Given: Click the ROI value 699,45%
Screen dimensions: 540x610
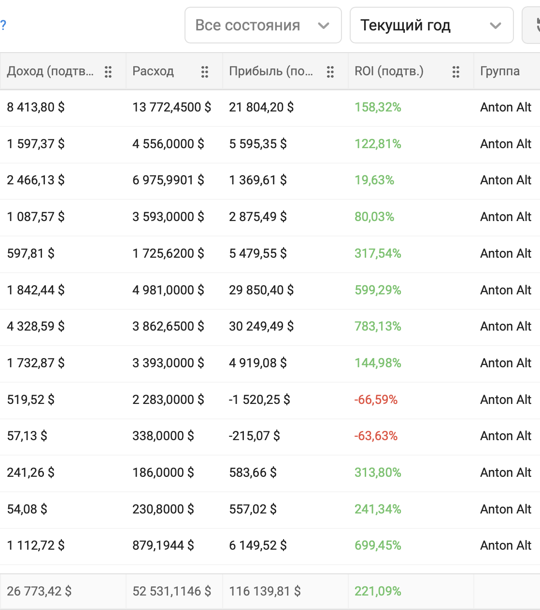Looking at the screenshot, I should pos(378,545).
